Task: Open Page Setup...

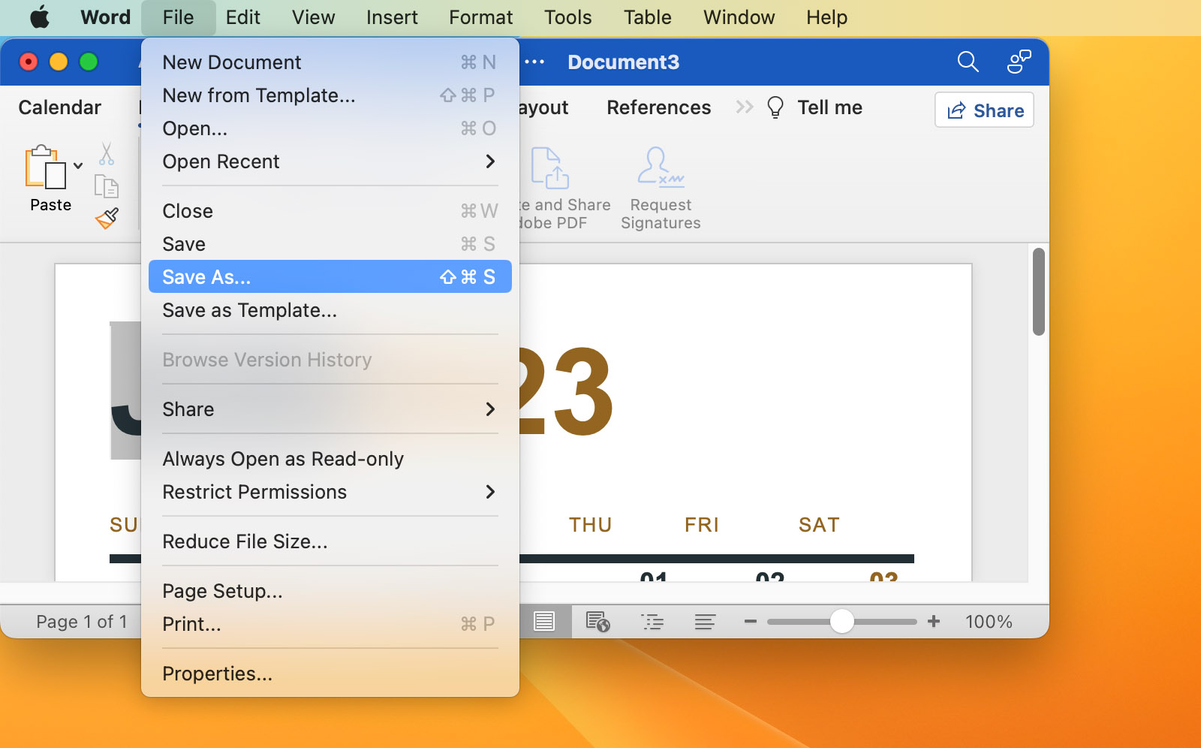Action: (x=330, y=591)
